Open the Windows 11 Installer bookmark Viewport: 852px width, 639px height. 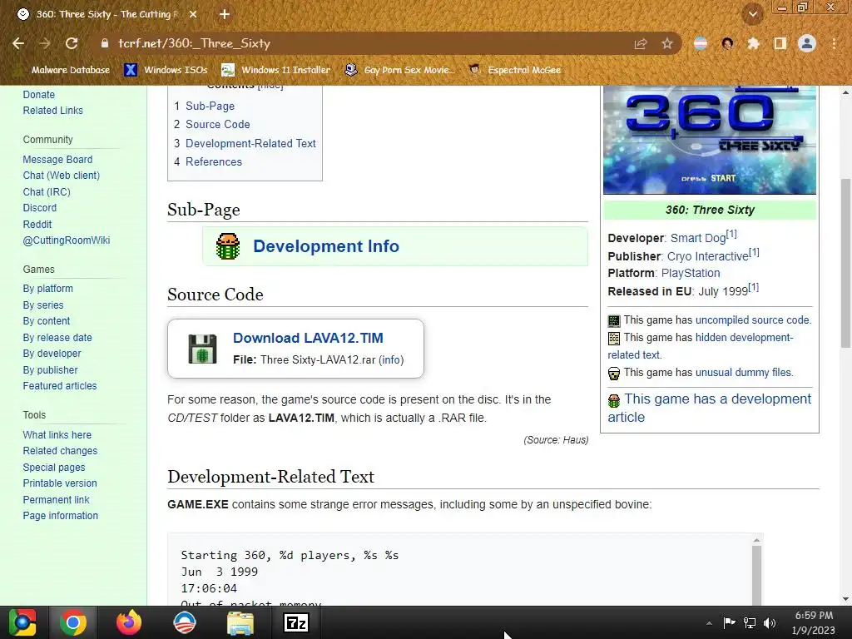tap(276, 70)
